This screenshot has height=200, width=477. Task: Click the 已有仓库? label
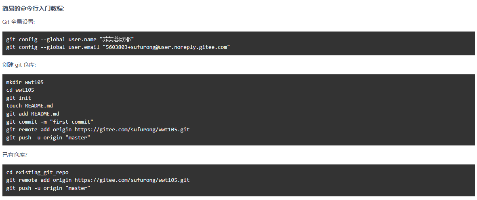coord(15,155)
